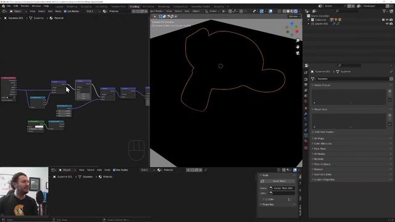The height and width of the screenshot is (222, 395).
Task: Collapse the Vertex Groups panel
Action: [x=352, y=85]
